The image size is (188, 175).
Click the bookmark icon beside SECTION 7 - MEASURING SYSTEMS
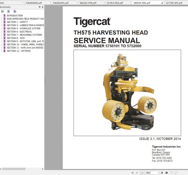[4, 35]
